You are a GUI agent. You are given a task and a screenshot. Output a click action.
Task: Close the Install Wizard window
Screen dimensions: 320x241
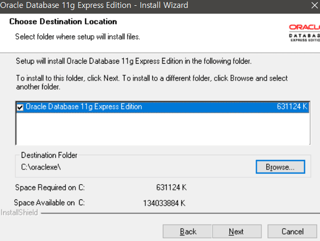[x=315, y=5]
